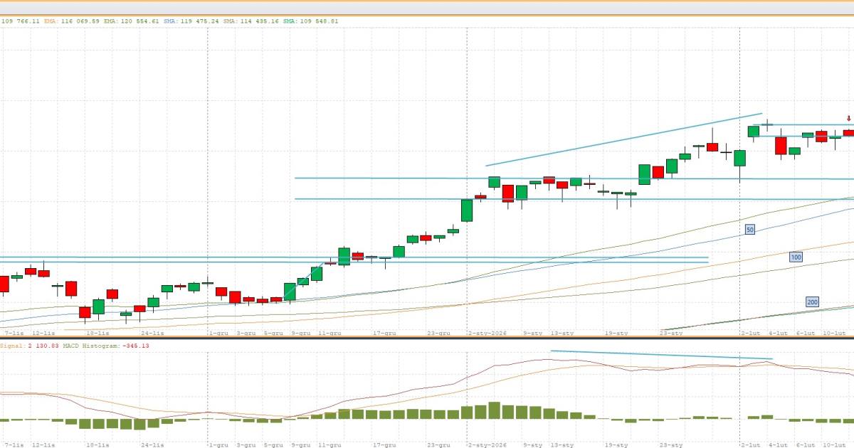Click the 2-lut date label under the price chart
This screenshot has height=448, width=854.
(x=749, y=333)
